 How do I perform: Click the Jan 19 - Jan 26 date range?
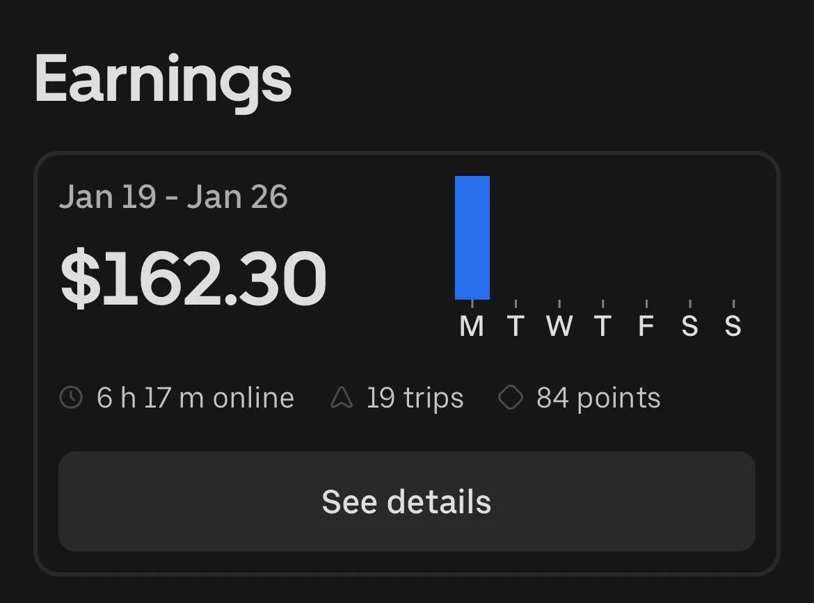pos(174,196)
